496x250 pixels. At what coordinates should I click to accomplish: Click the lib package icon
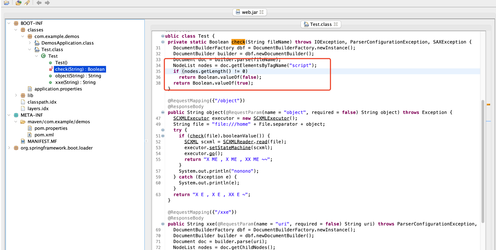coord(23,95)
